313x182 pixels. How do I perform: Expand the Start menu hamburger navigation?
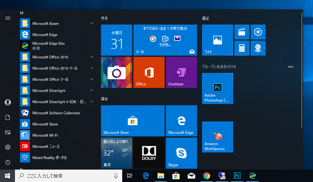pyautogui.click(x=7, y=18)
